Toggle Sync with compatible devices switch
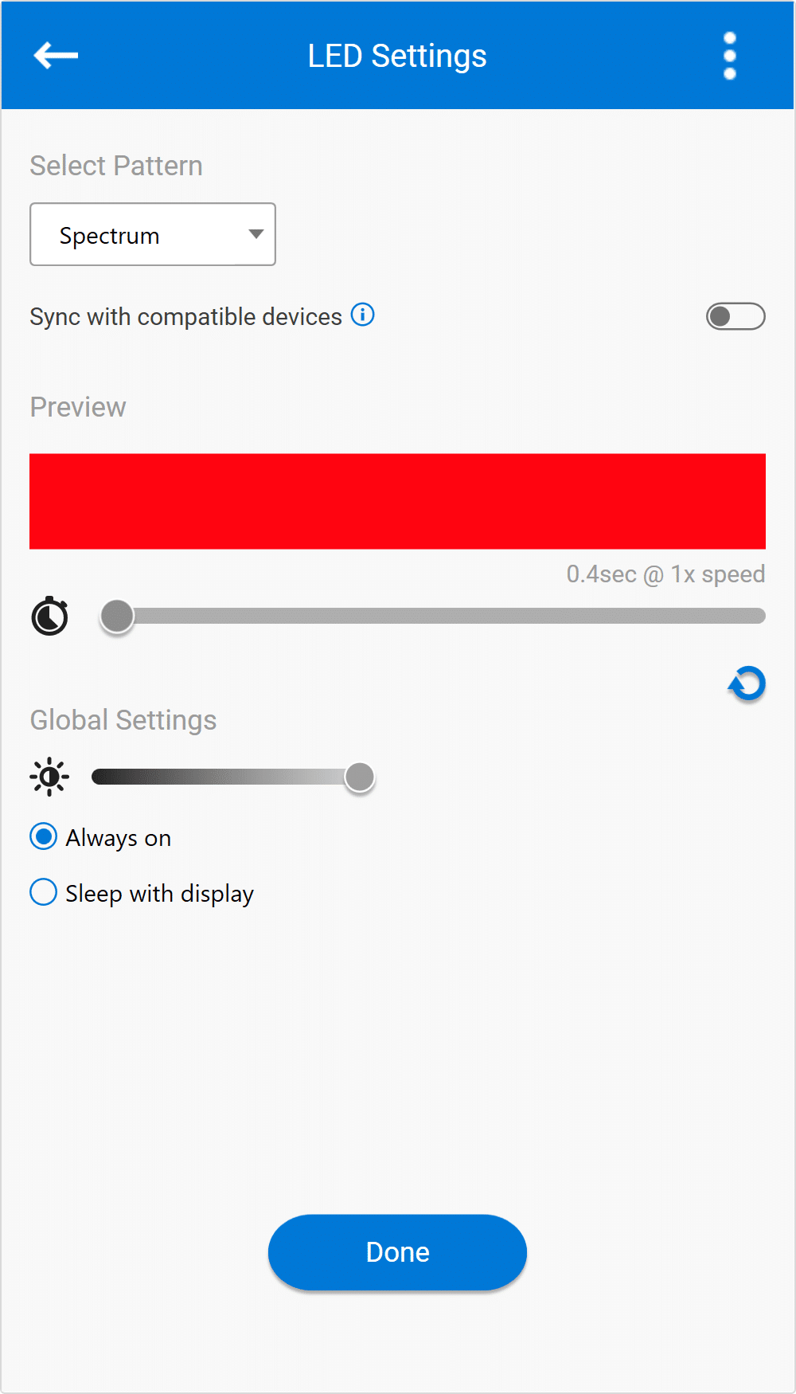Viewport: 796px width, 1394px height. [736, 316]
